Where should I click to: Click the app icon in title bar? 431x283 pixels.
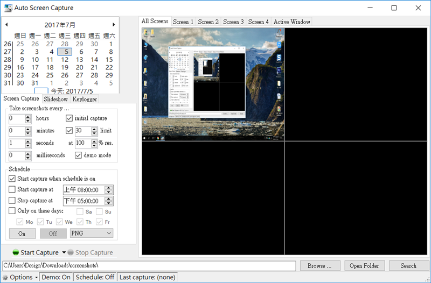pyautogui.click(x=9, y=8)
